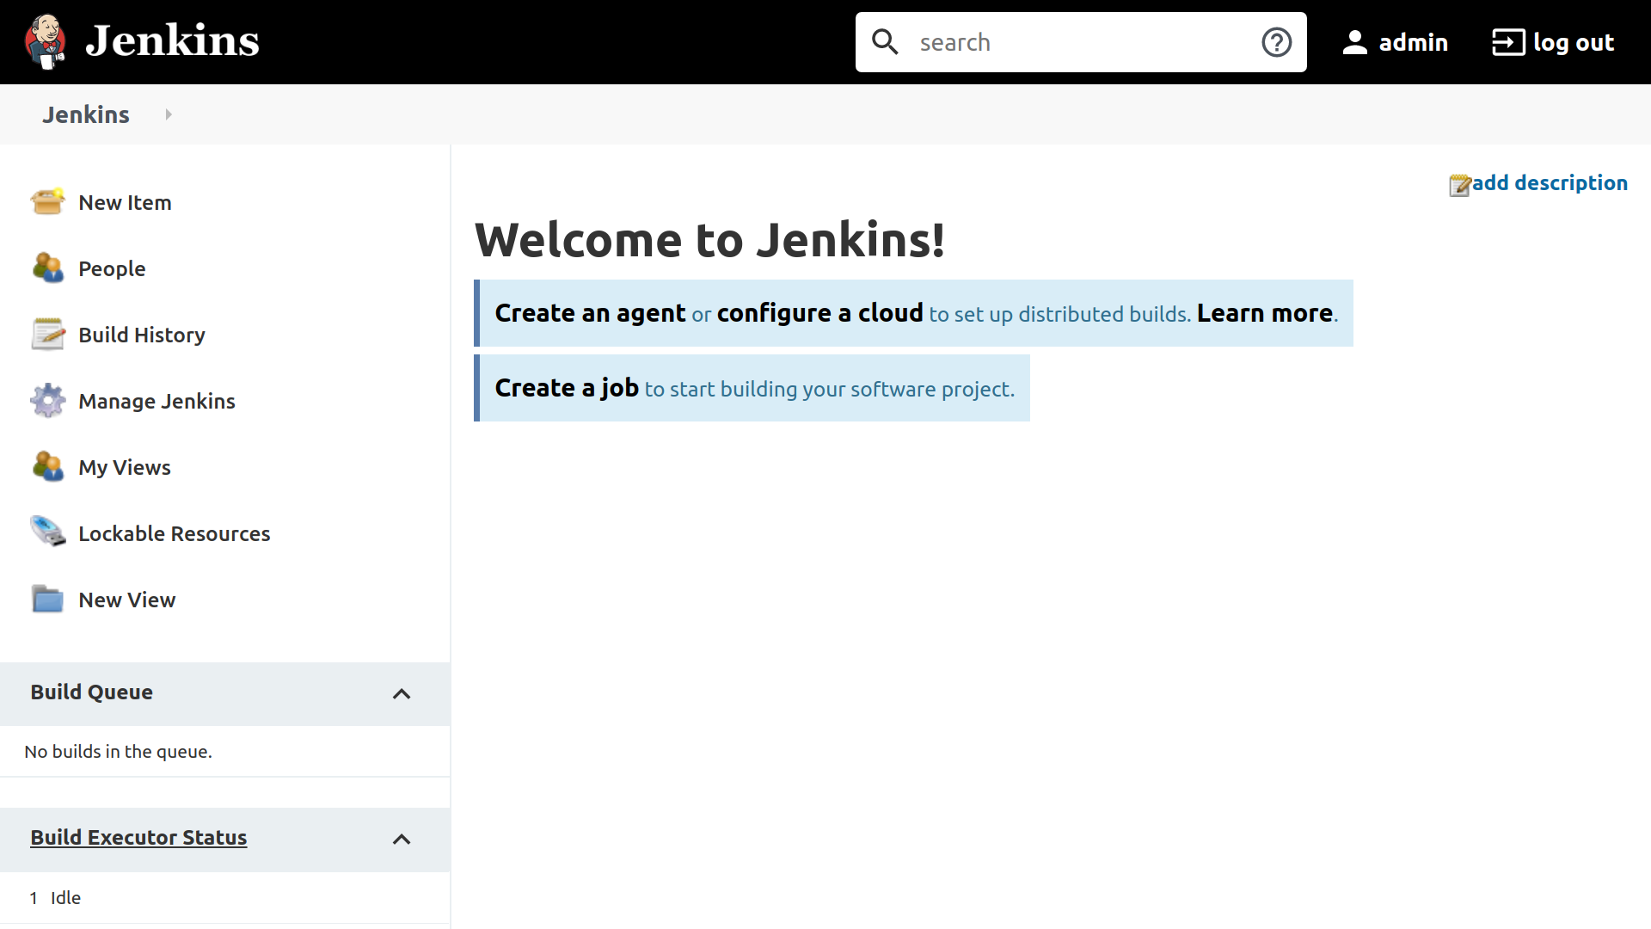Focus the search input field
Image resolution: width=1651 pixels, height=929 pixels.
coord(1079,42)
